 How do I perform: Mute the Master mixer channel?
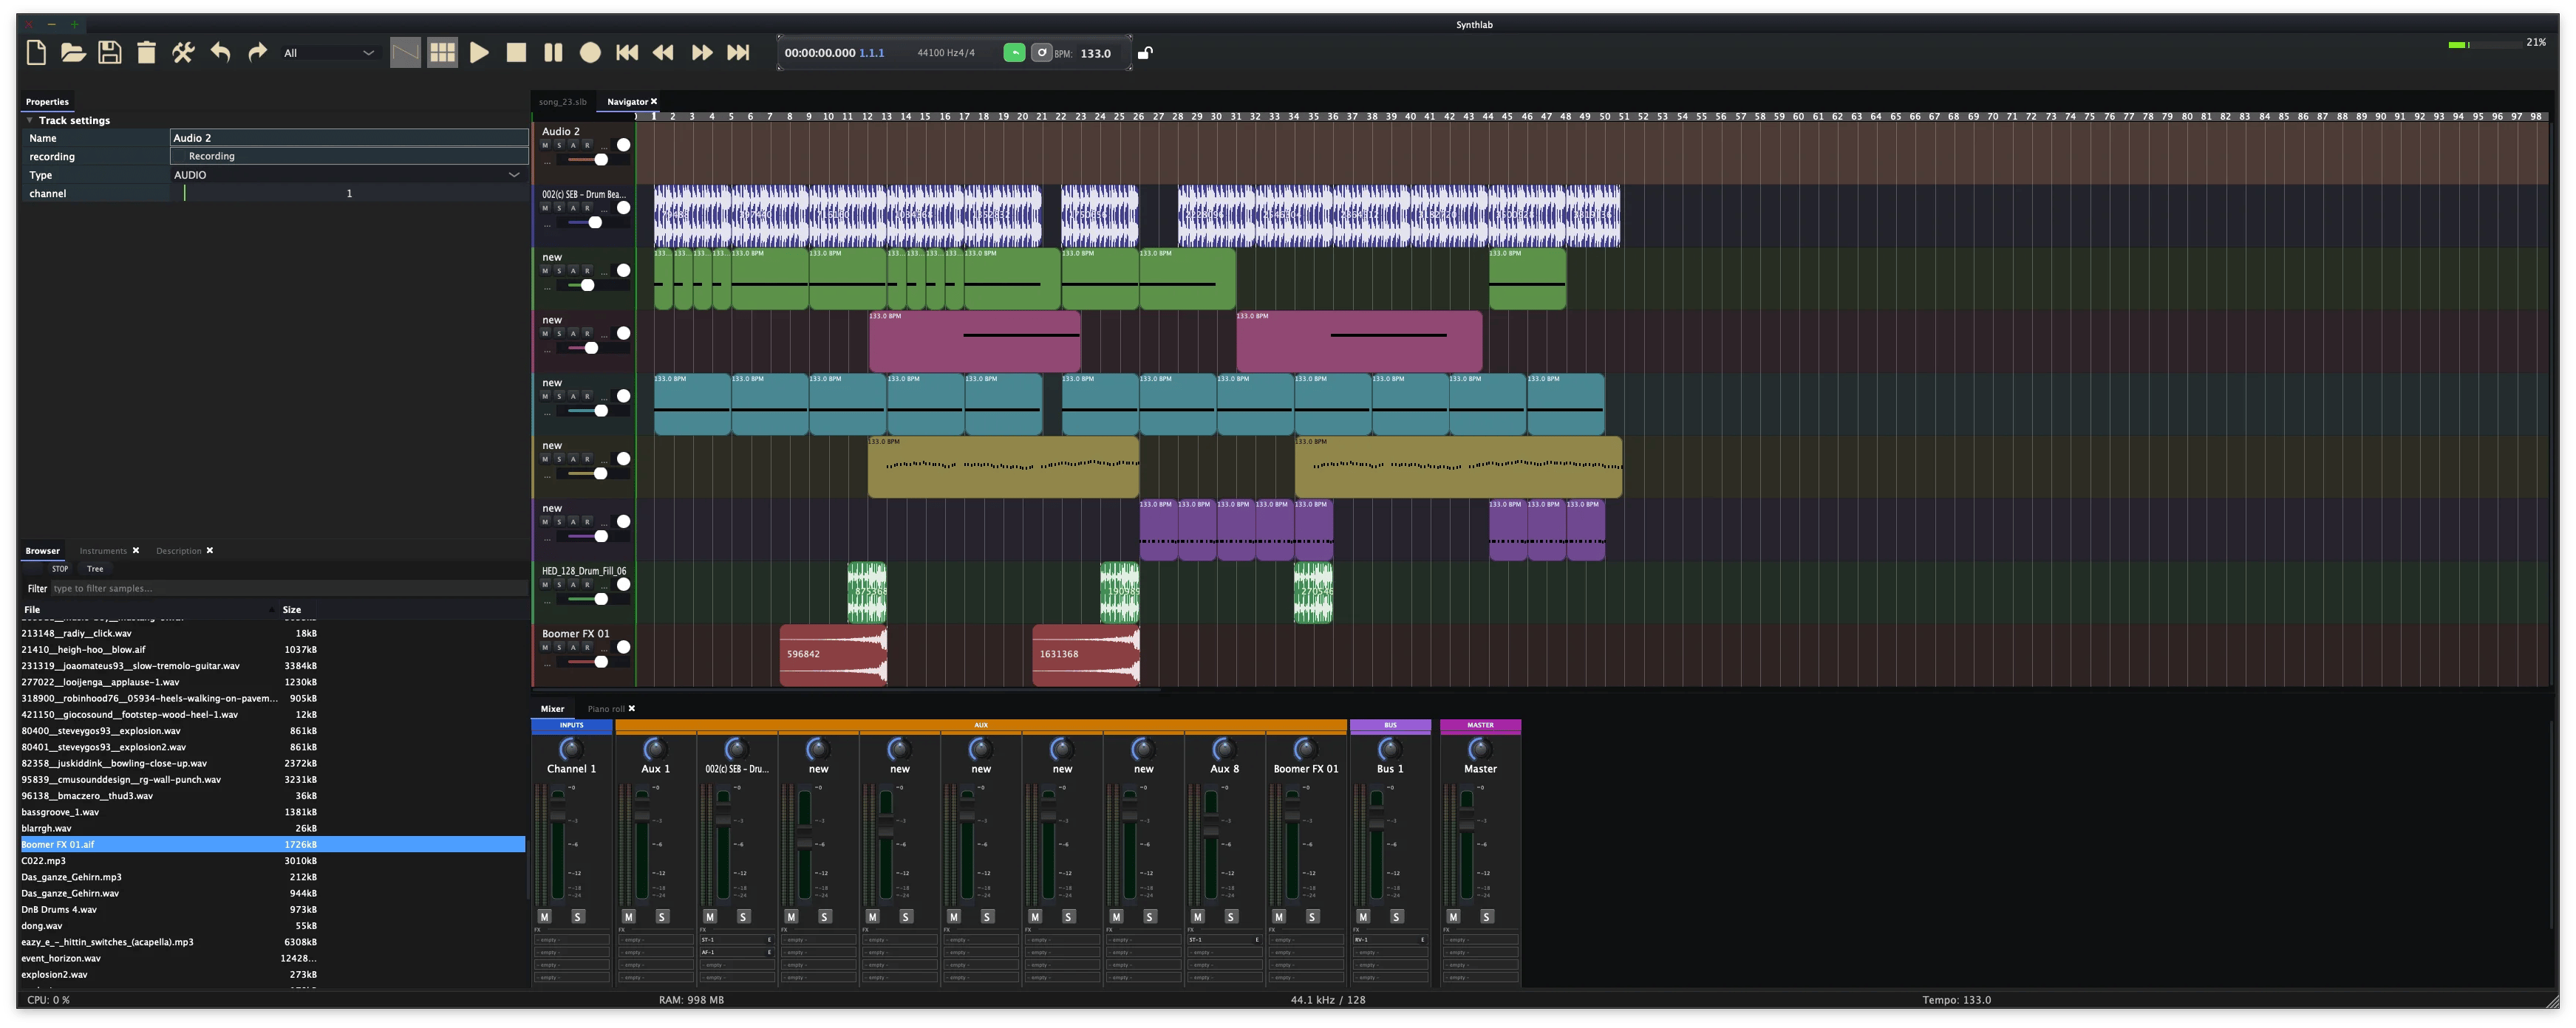(1453, 917)
